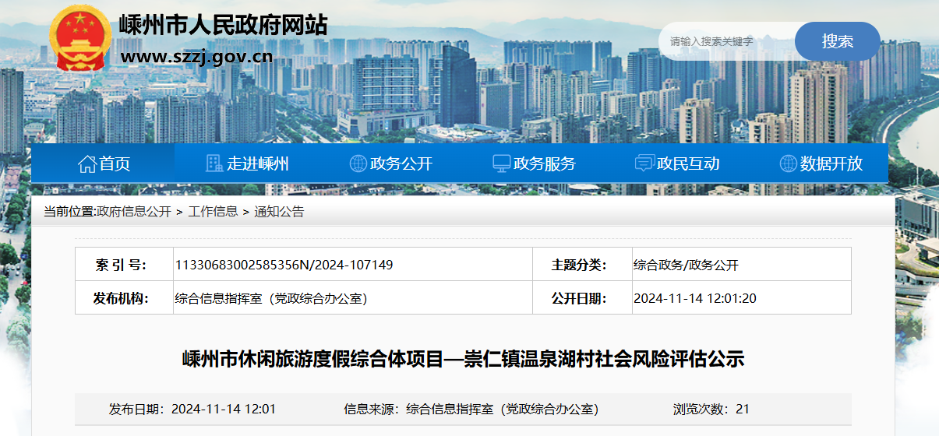This screenshot has width=939, height=436.
Task: Click the date 2024-11-14 12:01:20
Action: [x=695, y=298]
